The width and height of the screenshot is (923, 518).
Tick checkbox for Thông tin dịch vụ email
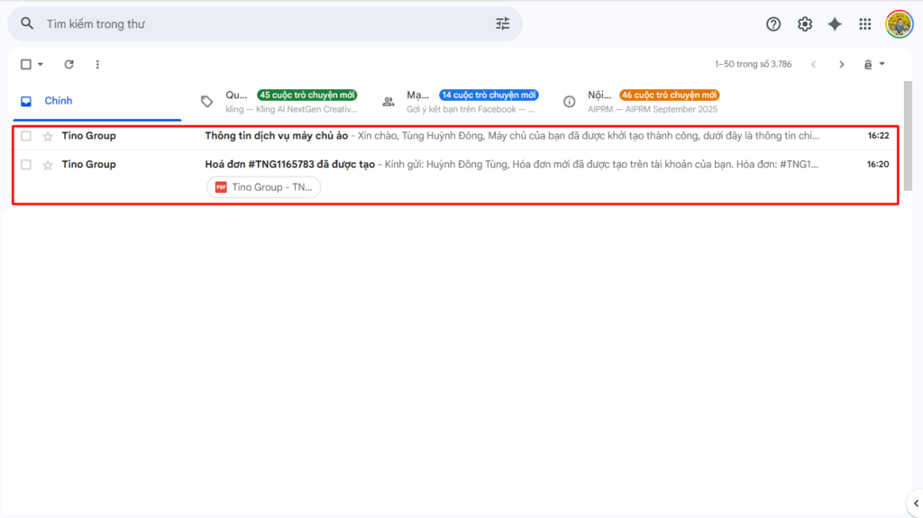26,137
